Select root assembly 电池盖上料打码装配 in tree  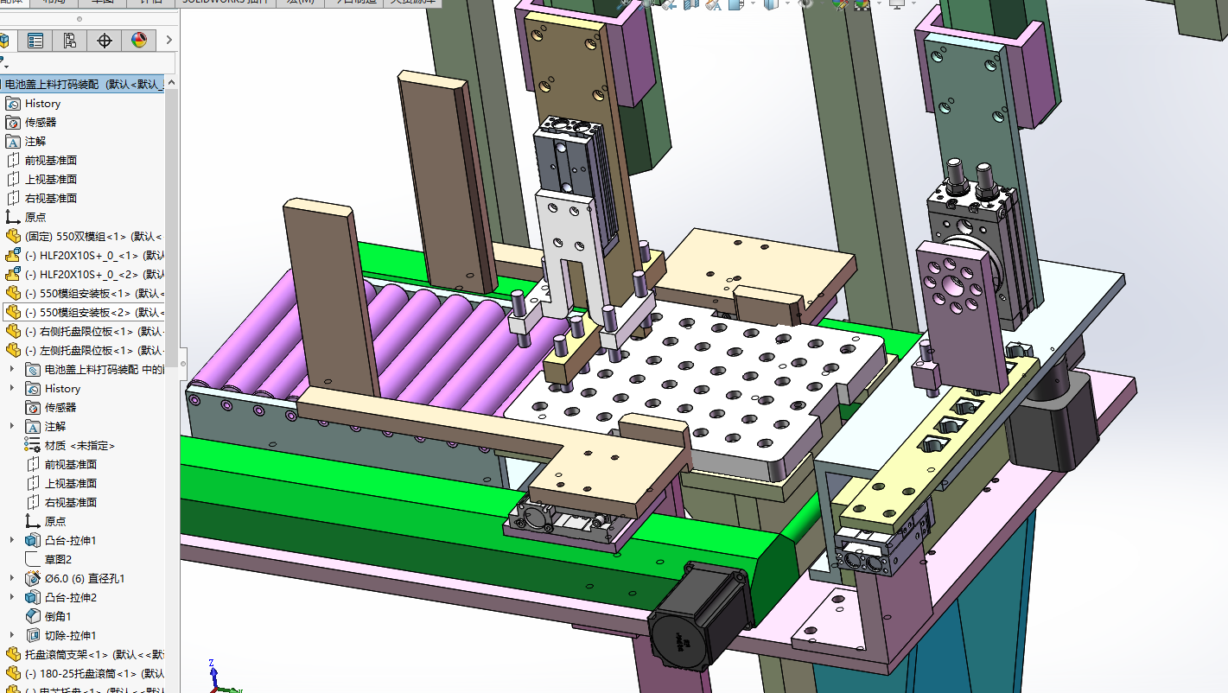(84, 84)
